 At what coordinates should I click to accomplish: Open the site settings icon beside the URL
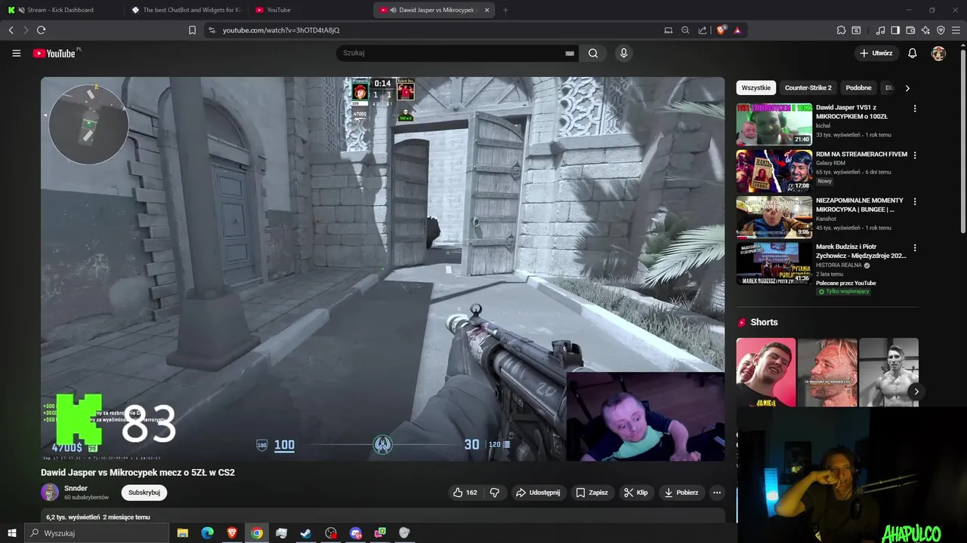pos(212,30)
